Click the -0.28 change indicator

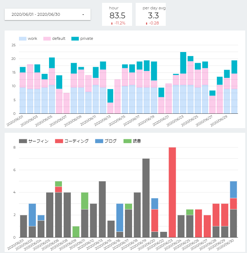[154, 23]
